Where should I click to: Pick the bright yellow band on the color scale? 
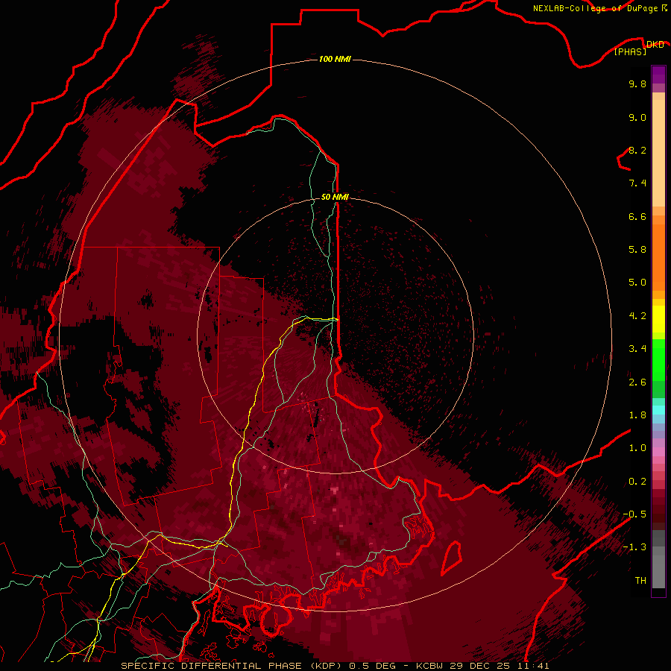coord(658,319)
